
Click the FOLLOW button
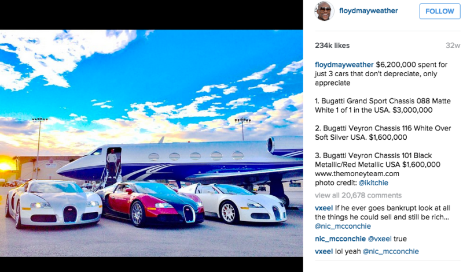coord(440,11)
